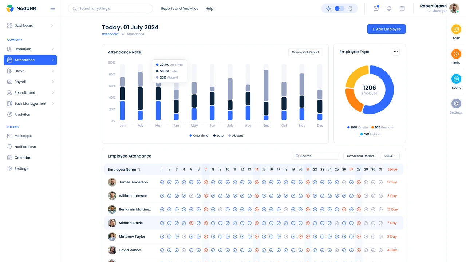Open Benjamin Martinez employee name
This screenshot has width=466, height=262.
coord(135,210)
